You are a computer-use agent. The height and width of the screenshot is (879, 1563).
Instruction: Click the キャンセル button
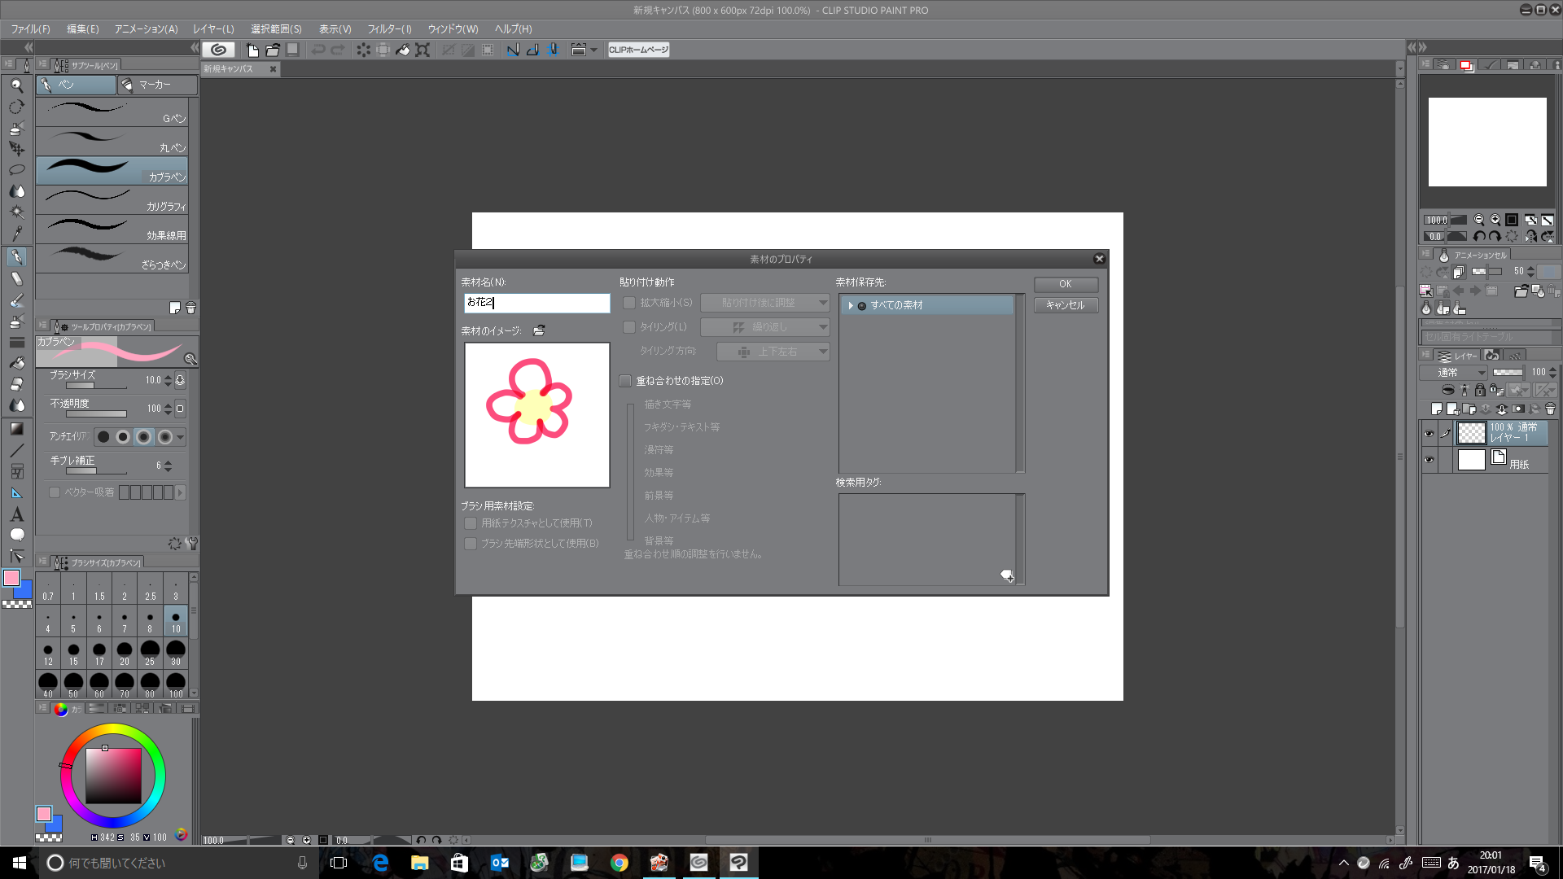pyautogui.click(x=1065, y=305)
